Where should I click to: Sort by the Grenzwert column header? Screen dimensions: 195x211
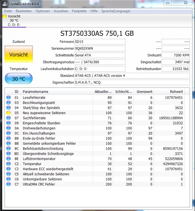(144, 92)
